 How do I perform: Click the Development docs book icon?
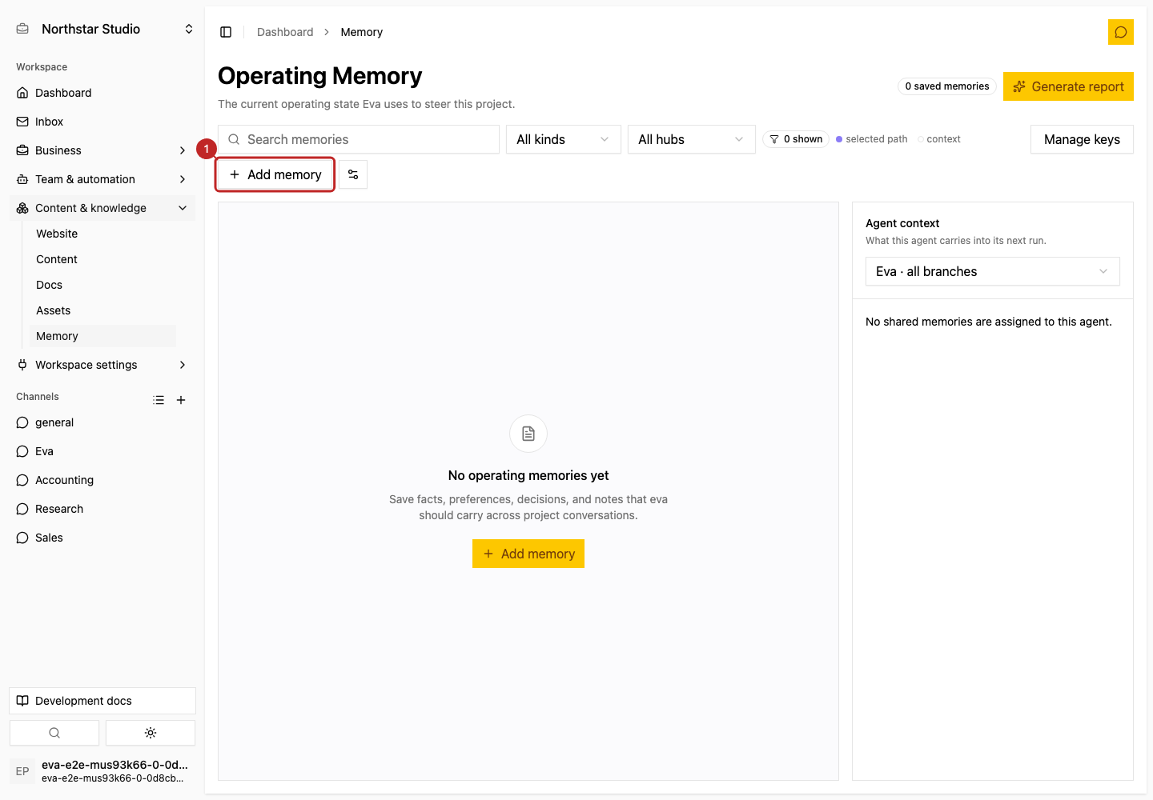pos(22,701)
